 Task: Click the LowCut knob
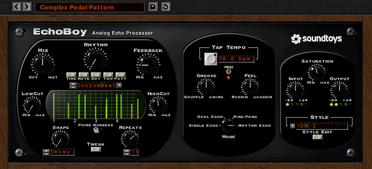(32, 105)
